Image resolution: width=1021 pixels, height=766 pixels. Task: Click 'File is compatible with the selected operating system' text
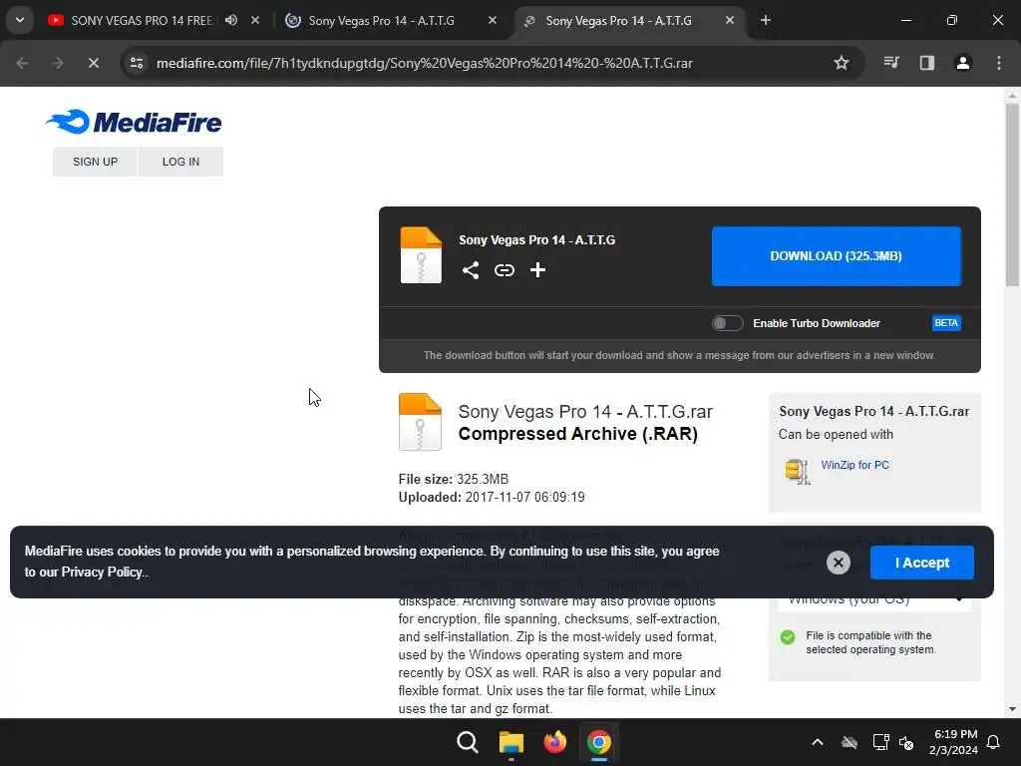(870, 642)
